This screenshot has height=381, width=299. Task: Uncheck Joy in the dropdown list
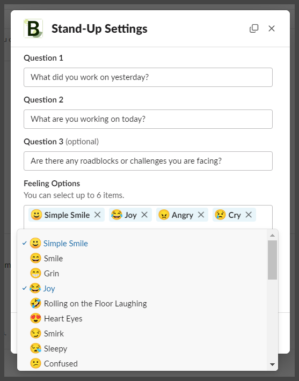point(142,288)
